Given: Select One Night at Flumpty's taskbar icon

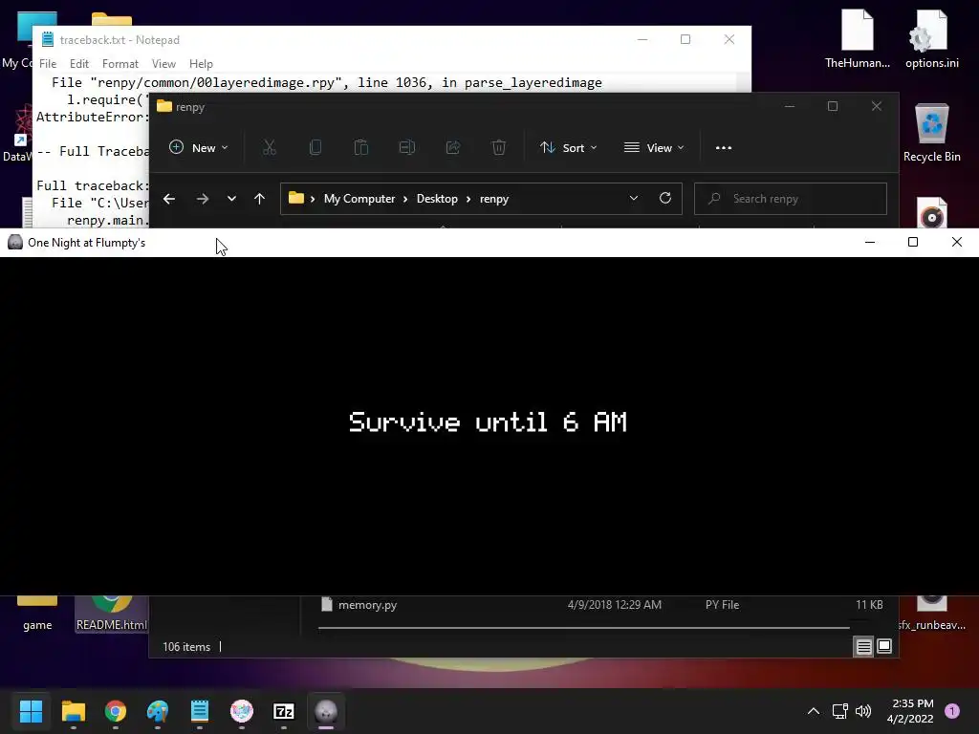Looking at the screenshot, I should [326, 711].
